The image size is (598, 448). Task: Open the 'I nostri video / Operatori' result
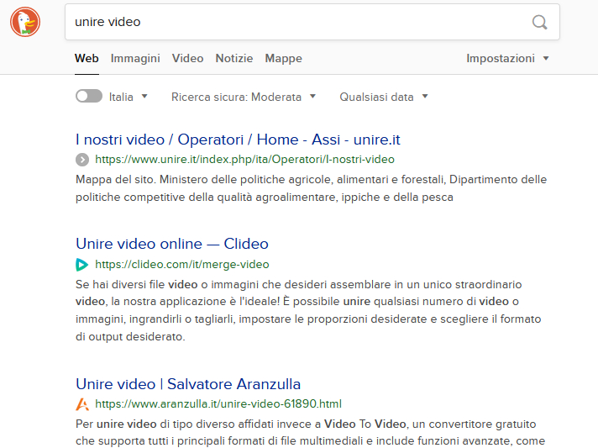(x=238, y=140)
